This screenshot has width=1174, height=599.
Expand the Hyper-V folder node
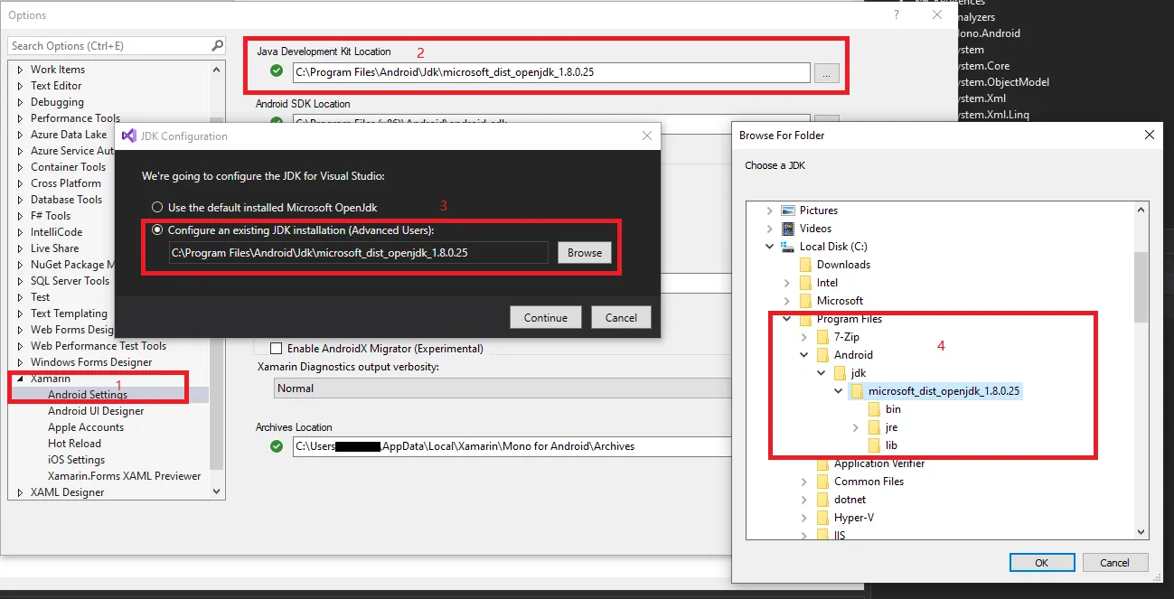point(803,518)
